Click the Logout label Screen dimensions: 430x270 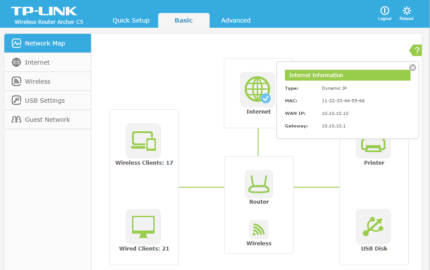(385, 19)
